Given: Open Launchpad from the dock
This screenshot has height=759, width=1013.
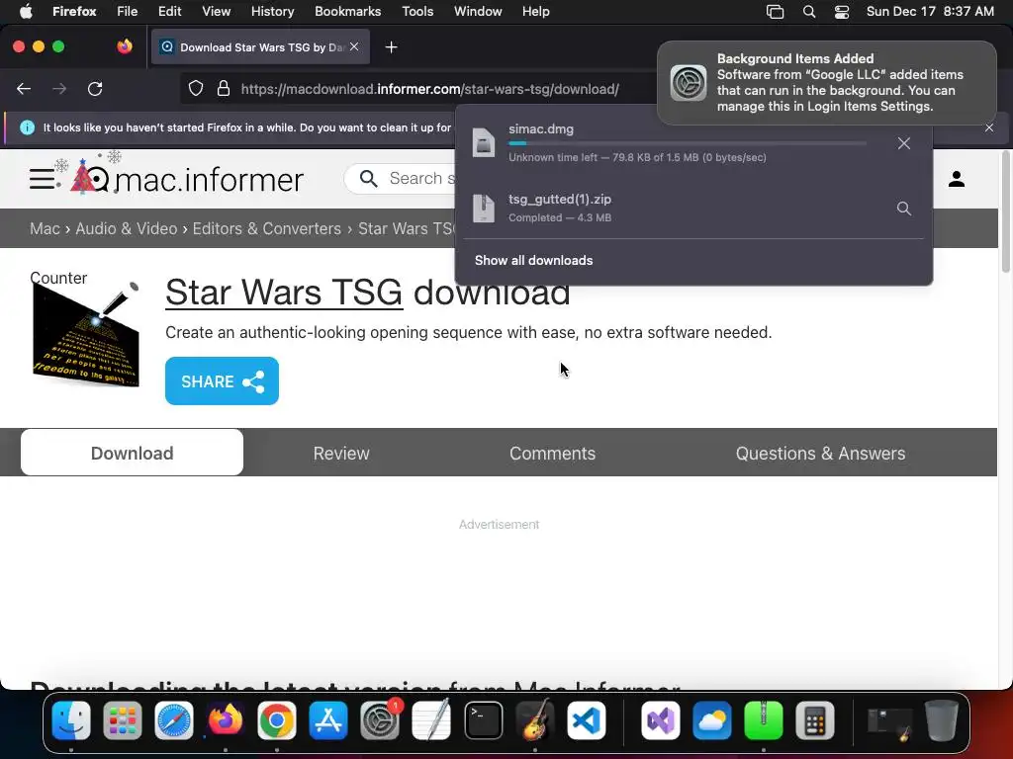Looking at the screenshot, I should 122,720.
